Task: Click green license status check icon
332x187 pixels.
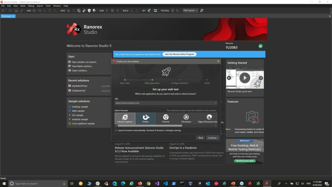Action: pyautogui.click(x=260, y=46)
